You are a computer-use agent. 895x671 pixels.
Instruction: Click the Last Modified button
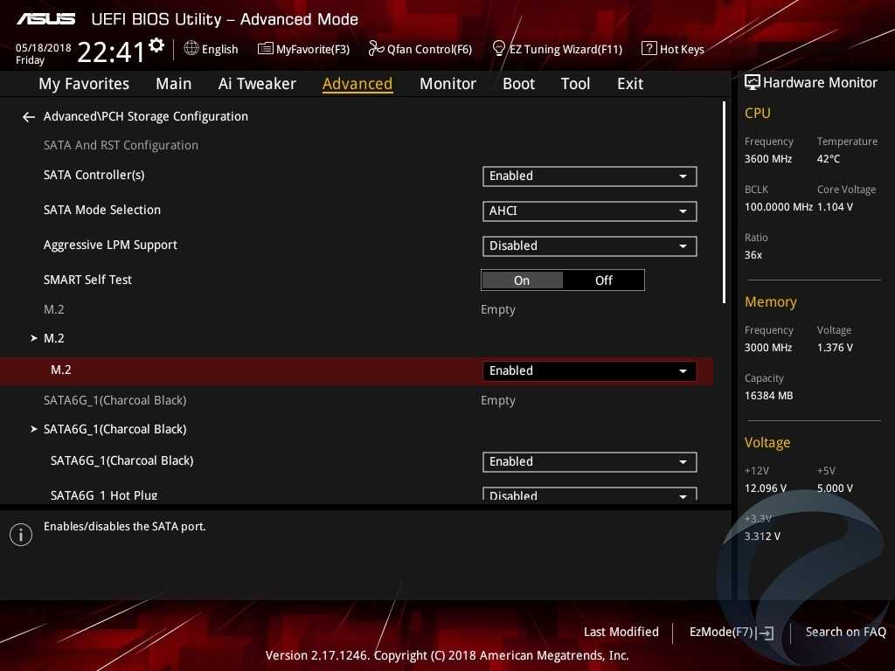pos(621,633)
